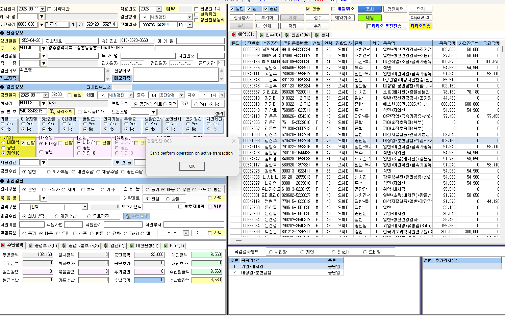Expand the 조회일자 date dropdown
The width and height of the screenshot is (505, 316).
click(x=43, y=9)
